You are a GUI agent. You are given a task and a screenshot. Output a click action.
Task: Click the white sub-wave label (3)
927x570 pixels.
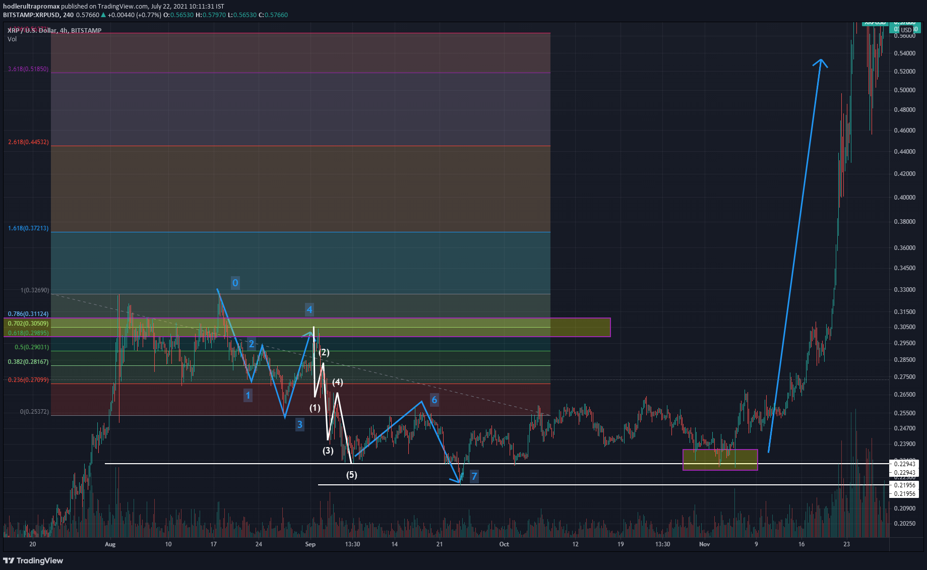pos(328,451)
